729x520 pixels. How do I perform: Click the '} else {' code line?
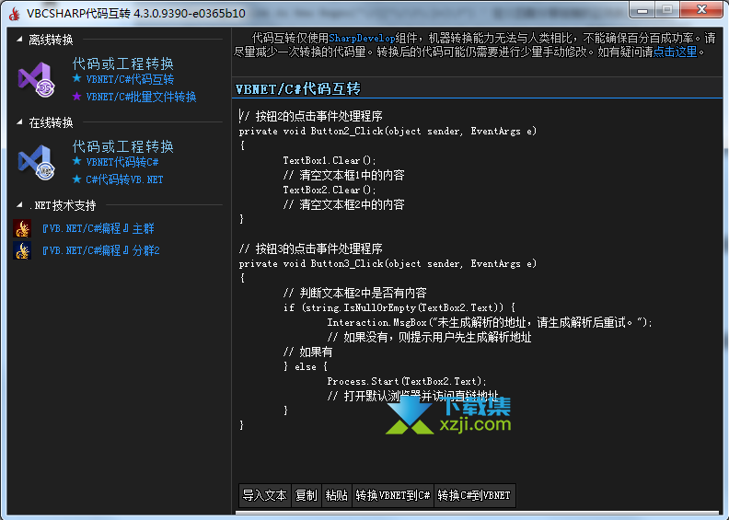[x=306, y=366]
